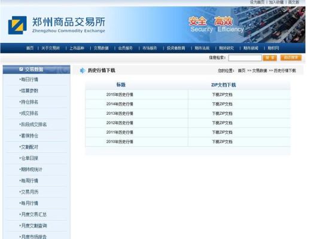Click the ZIP文档下载 column header
Image resolution: width=320 pixels, height=239 pixels.
point(224,85)
